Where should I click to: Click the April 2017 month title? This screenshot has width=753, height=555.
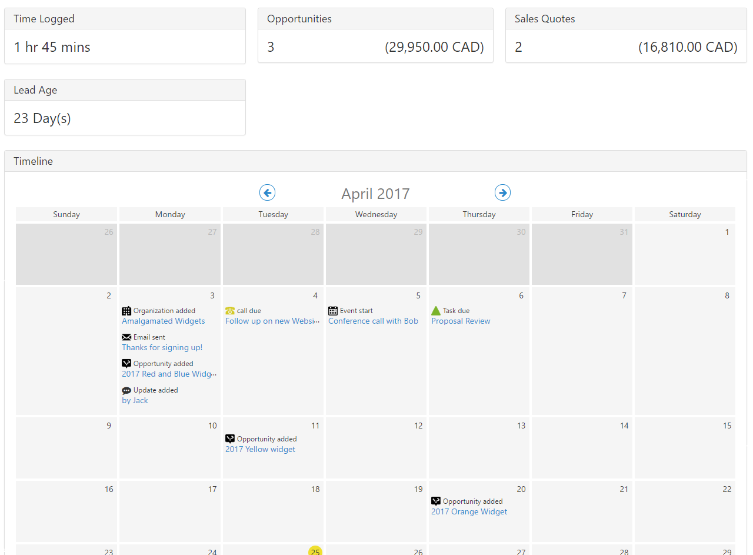click(375, 194)
